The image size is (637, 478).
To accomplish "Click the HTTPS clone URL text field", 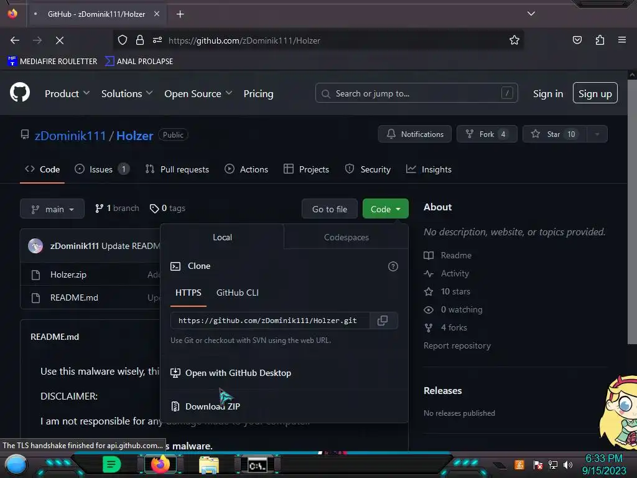I will click(x=270, y=321).
